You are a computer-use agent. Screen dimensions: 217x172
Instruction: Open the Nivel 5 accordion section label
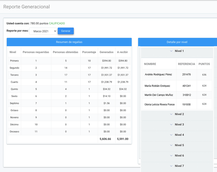click(x=179, y=145)
